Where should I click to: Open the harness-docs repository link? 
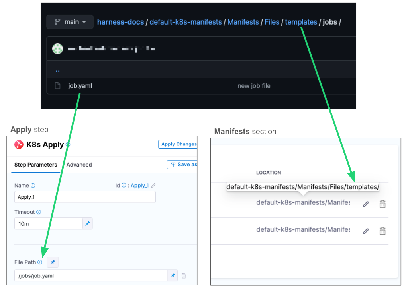(120, 22)
